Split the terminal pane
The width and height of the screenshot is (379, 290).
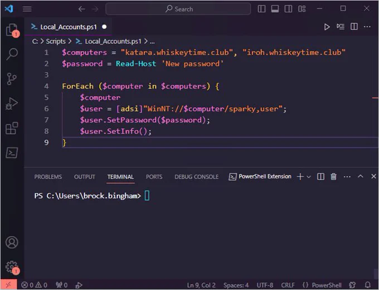pyautogui.click(x=320, y=177)
